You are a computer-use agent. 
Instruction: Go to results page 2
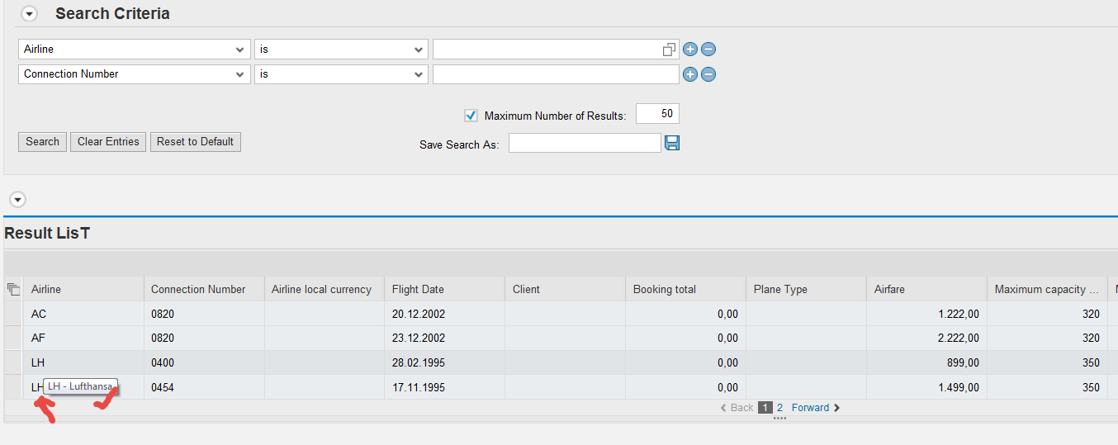(779, 408)
